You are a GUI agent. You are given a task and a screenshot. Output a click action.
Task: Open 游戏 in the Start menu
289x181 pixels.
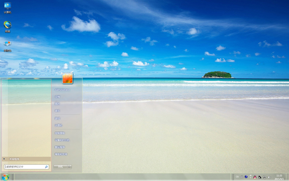point(57,118)
